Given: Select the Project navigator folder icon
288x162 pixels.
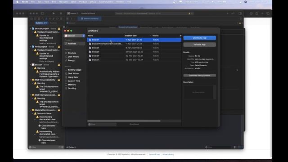Looking at the screenshot, I should (31, 18).
